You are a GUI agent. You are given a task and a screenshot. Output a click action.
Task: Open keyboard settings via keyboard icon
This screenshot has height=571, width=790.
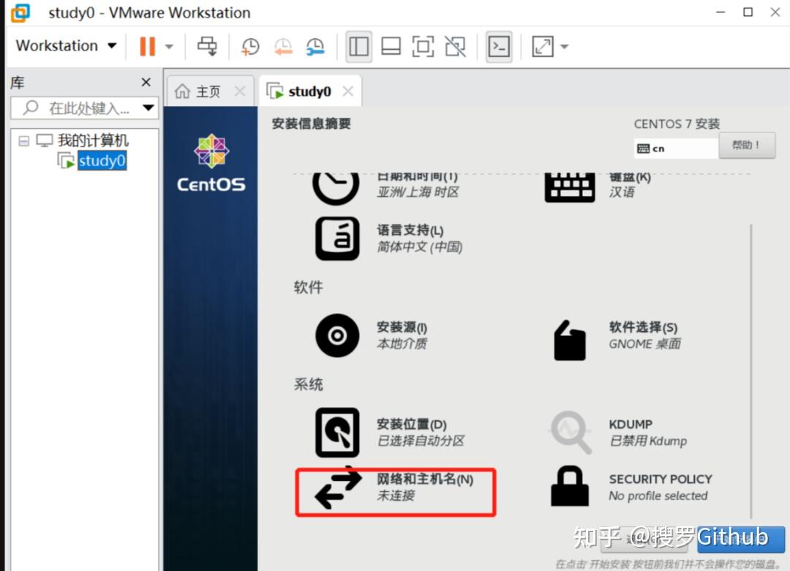569,187
